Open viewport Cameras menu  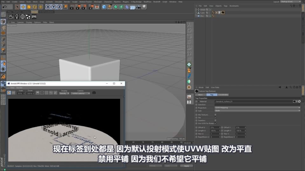click(x=20, y=22)
